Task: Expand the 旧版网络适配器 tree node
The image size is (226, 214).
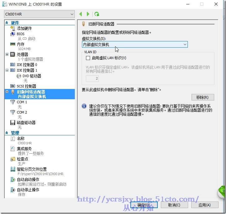Action: click(x=7, y=91)
